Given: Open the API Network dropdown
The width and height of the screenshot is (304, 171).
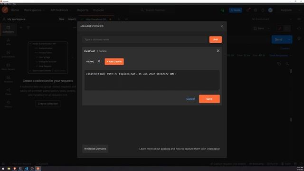Looking at the screenshot, I should (61, 10).
